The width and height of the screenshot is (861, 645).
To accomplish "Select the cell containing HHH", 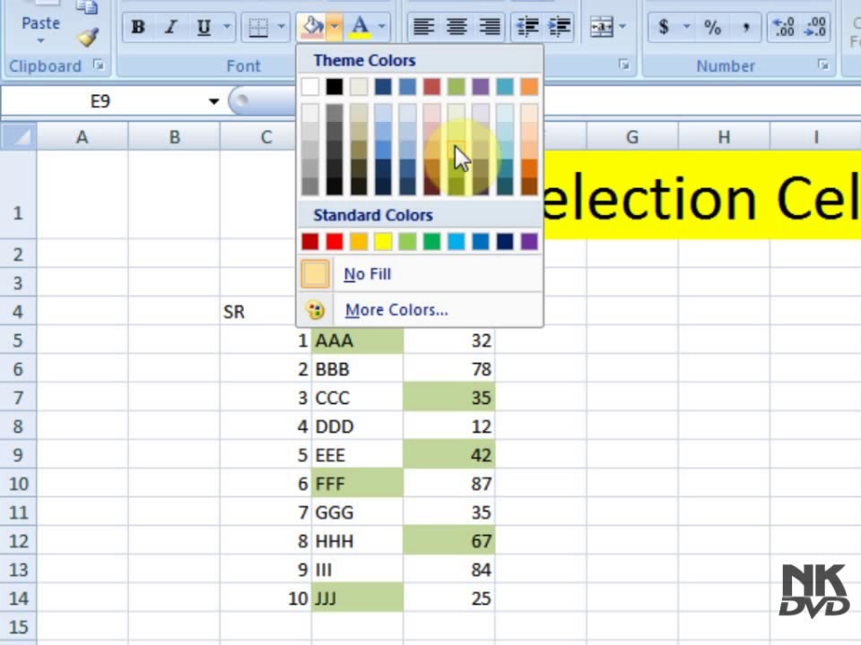I will point(357,541).
